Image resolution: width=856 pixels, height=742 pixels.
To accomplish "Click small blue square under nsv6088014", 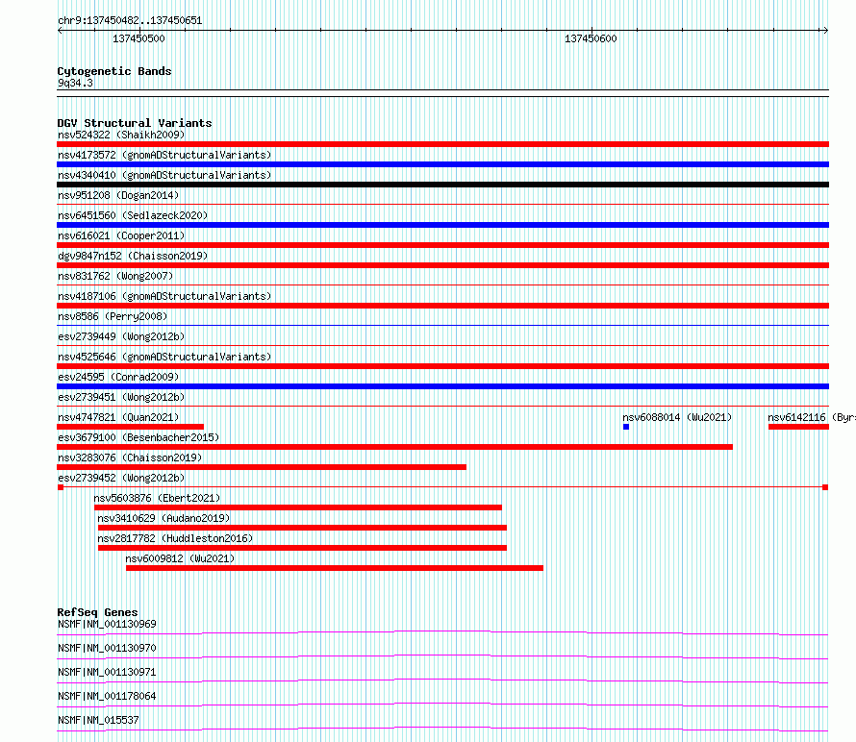I will point(626,427).
